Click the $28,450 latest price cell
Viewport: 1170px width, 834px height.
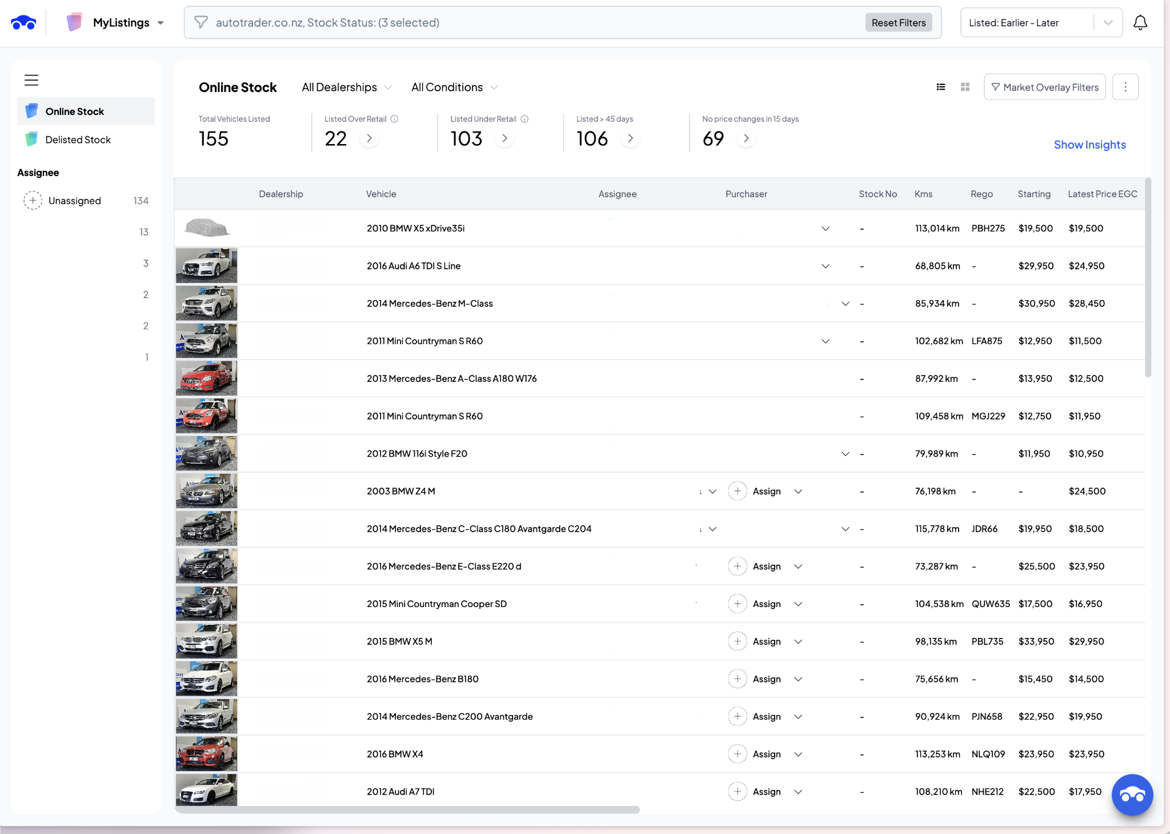(x=1087, y=304)
